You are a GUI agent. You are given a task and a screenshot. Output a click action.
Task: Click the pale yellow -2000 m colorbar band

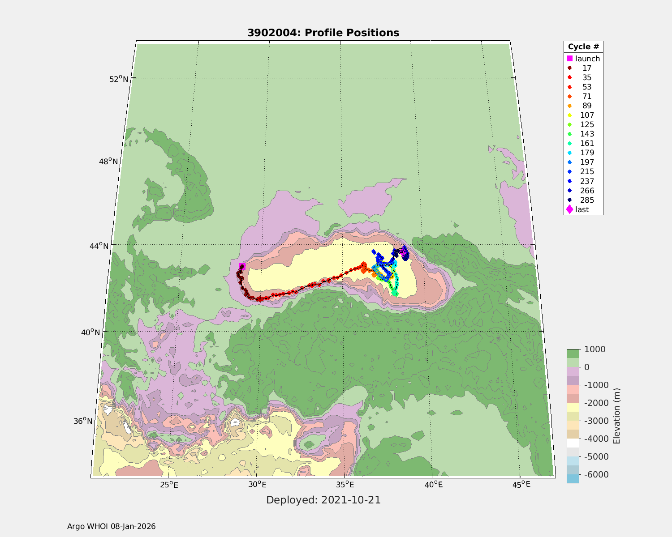coord(573,407)
